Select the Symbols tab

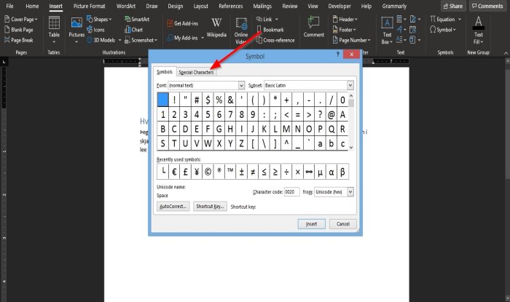[165, 72]
